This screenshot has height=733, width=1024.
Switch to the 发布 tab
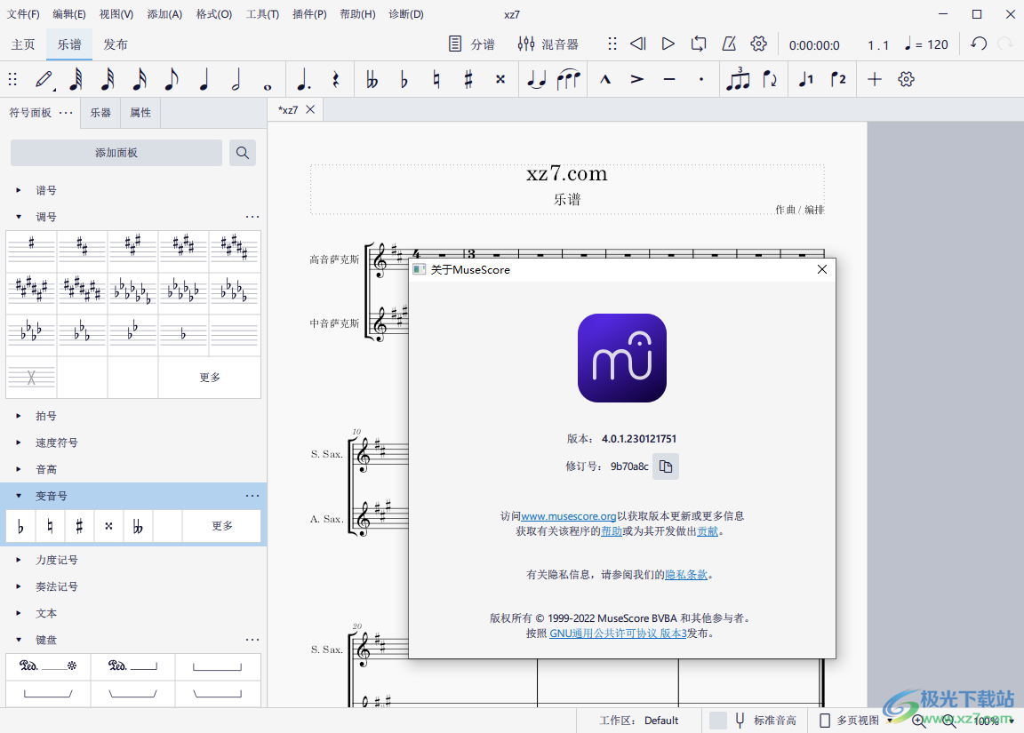coord(116,44)
